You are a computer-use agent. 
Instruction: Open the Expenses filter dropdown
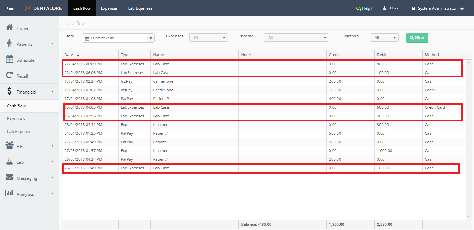click(x=209, y=37)
